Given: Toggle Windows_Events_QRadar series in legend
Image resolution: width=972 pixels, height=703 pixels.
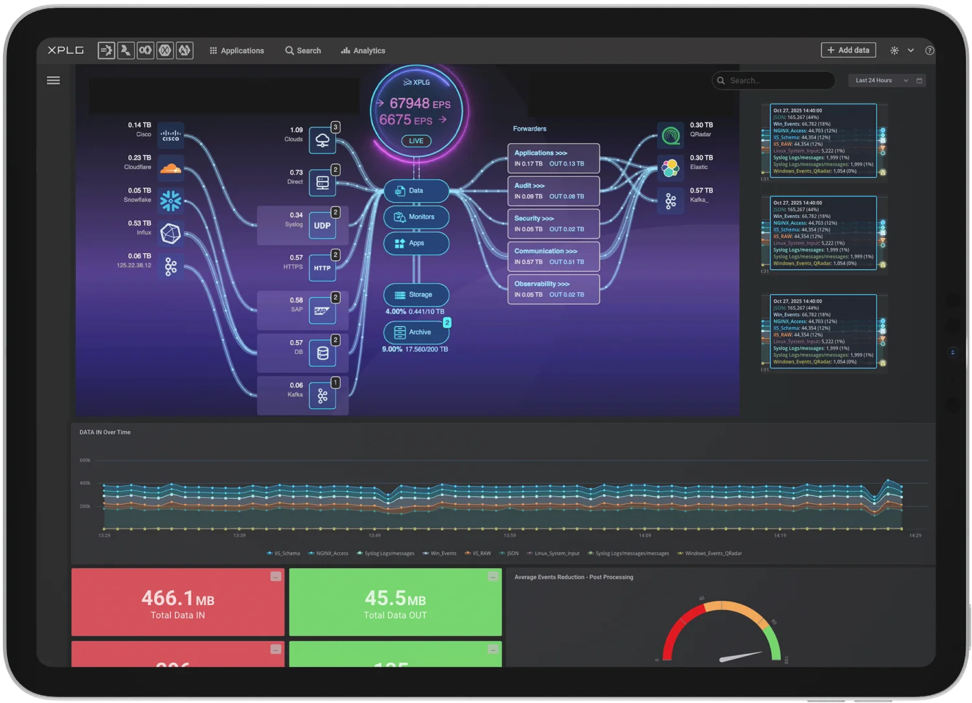Looking at the screenshot, I should [x=710, y=553].
